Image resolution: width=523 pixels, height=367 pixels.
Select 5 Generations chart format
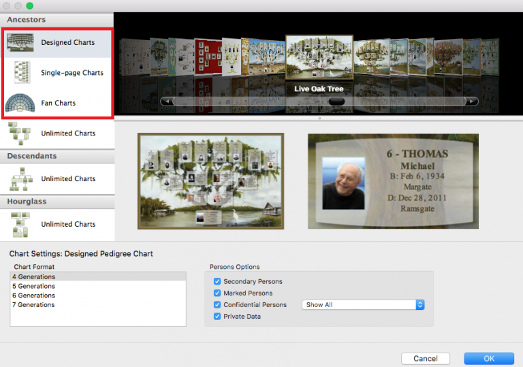point(34,287)
